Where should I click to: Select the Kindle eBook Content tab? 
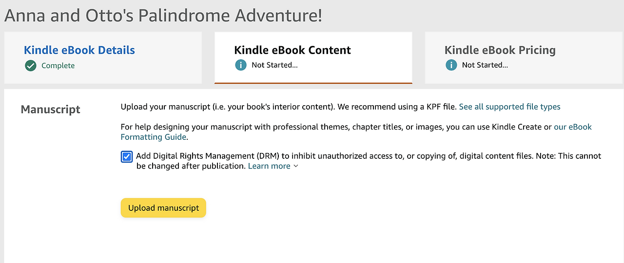[x=292, y=50]
